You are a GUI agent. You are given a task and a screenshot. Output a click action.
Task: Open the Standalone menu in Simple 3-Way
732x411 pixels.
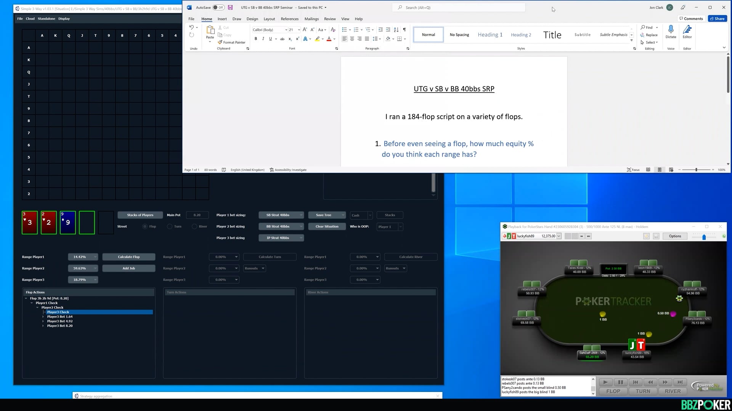click(46, 19)
